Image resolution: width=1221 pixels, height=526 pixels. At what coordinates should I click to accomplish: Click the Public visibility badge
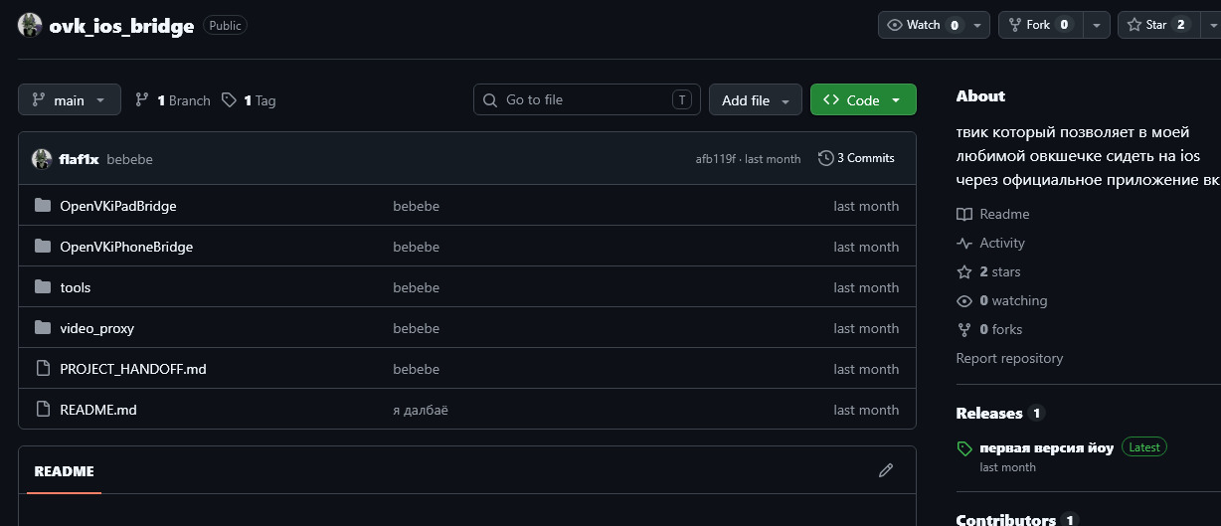[225, 26]
